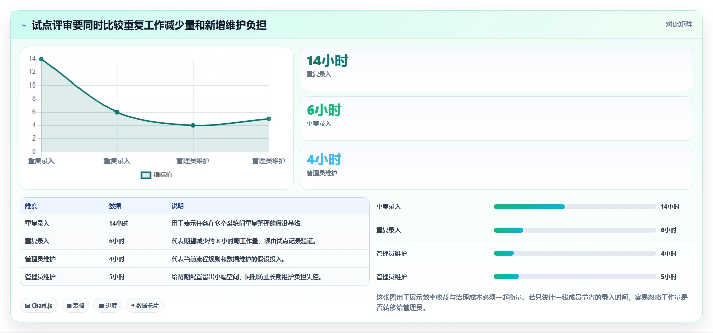Click the dashboard title 试点评审要同时比较重复工作减少量
This screenshot has width=713, height=333.
coord(149,25)
